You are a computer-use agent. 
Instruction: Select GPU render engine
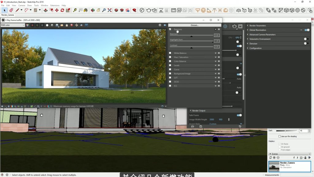237,37
